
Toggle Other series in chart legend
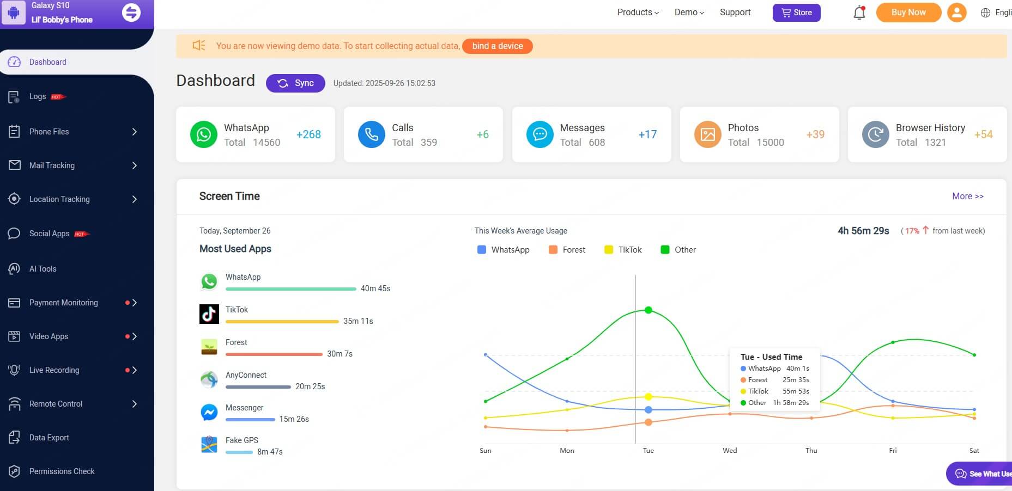(x=678, y=250)
